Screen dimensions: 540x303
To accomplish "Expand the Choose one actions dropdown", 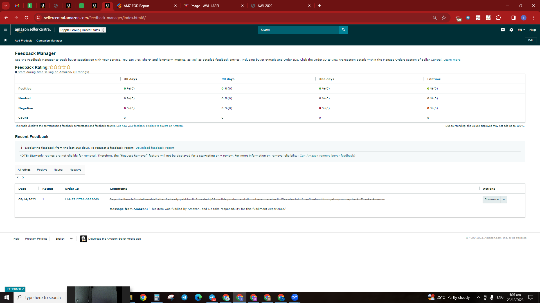I will (495, 199).
